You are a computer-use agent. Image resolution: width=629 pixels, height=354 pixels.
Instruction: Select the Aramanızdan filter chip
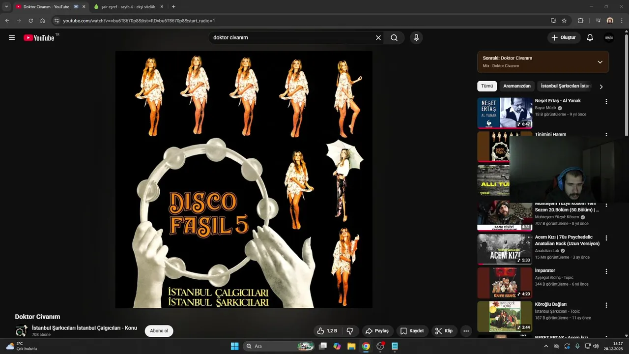pos(517,86)
